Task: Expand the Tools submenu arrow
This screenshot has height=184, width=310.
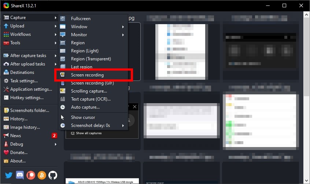Action: coord(56,43)
